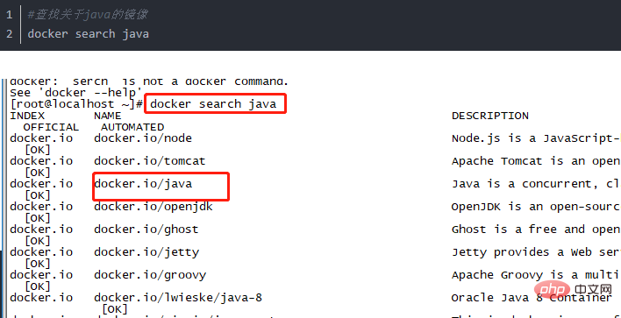The width and height of the screenshot is (621, 318).
Task: Click the 'docker.io/jetty' entry
Action: (x=146, y=252)
